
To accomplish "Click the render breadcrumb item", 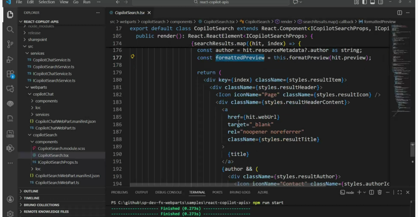I will point(286,21).
